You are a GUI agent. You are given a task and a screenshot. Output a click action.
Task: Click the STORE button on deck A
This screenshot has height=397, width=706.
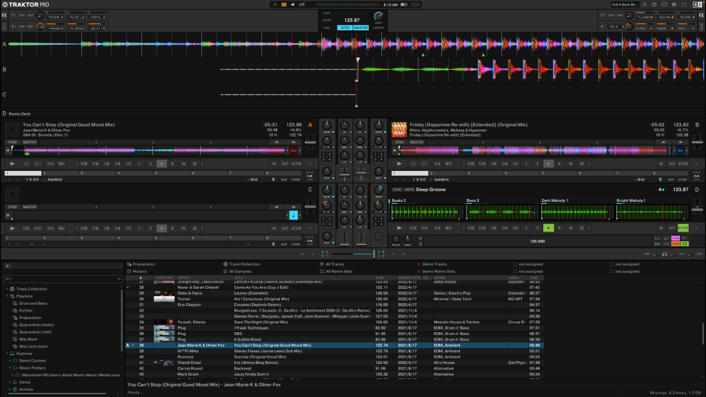click(296, 180)
